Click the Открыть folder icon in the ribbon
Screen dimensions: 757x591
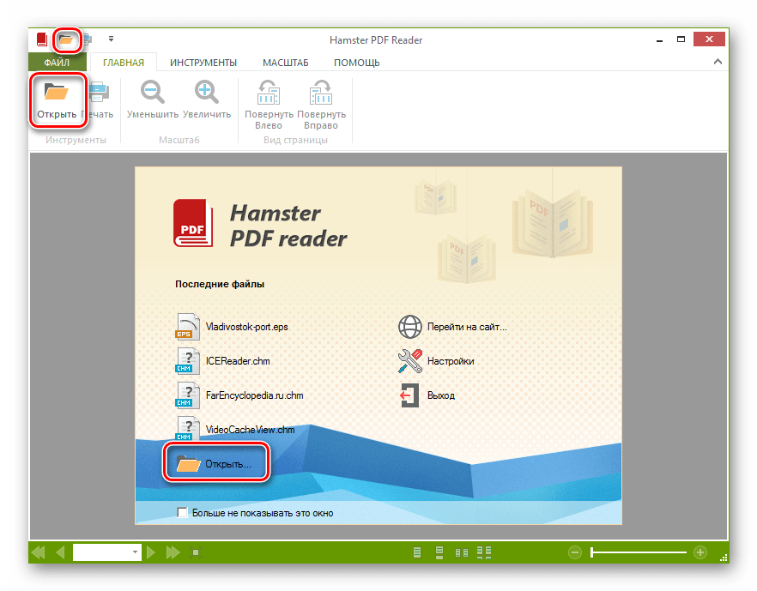pos(57,93)
